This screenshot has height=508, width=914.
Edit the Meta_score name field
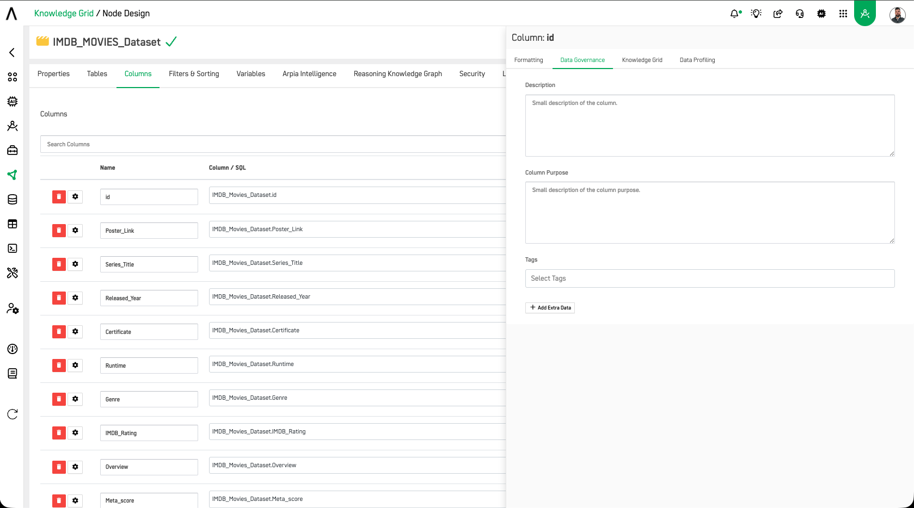point(149,500)
